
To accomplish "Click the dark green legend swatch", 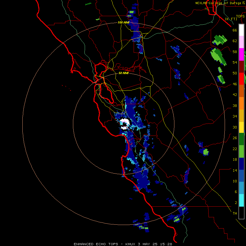I will 241,139.
